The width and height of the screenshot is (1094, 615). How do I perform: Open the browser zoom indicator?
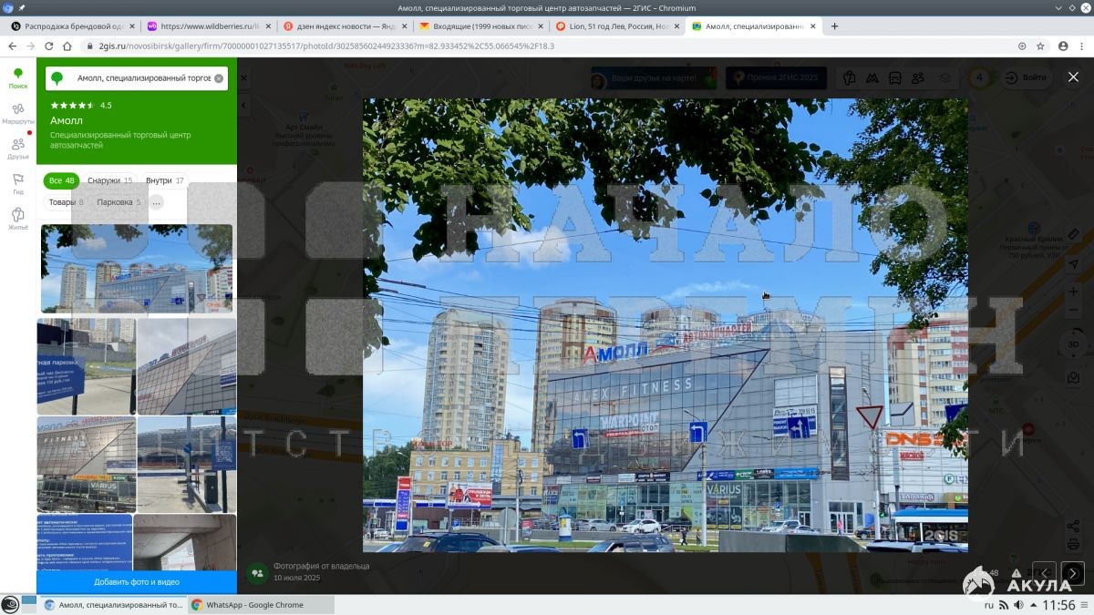click(1022, 46)
